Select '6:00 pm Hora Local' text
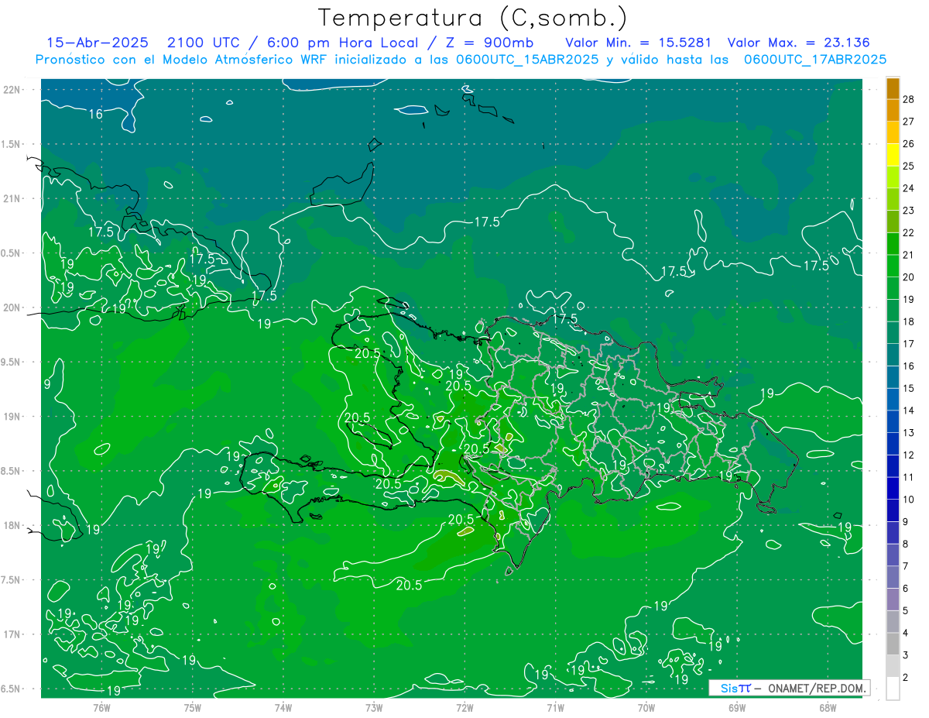The image size is (929, 718). coord(342,43)
